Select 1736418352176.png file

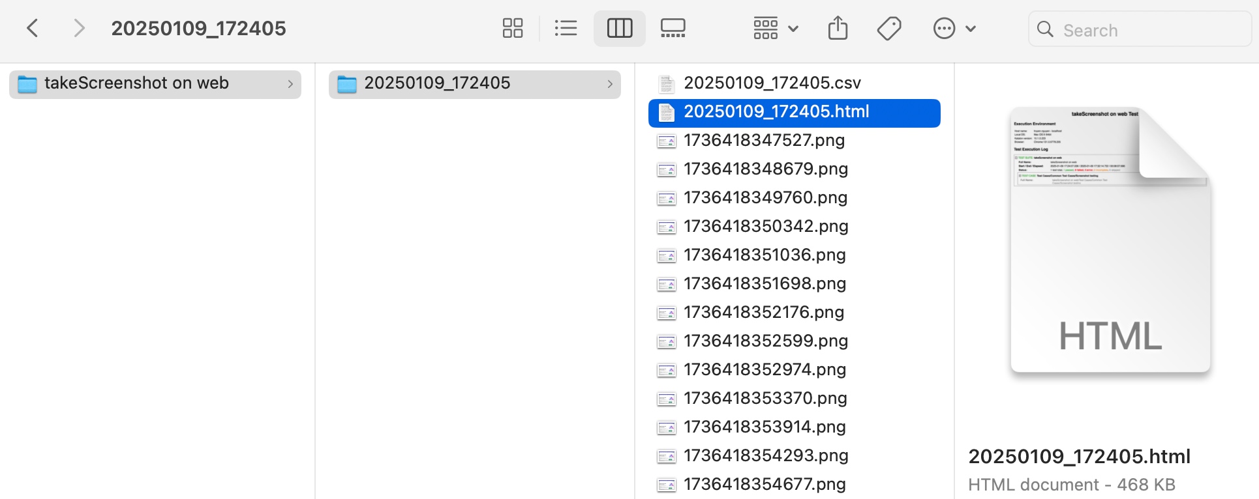pyautogui.click(x=795, y=313)
